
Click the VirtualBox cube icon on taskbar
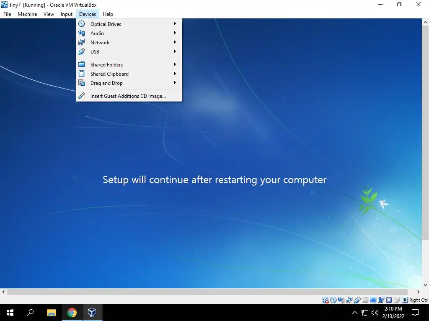(x=92, y=313)
